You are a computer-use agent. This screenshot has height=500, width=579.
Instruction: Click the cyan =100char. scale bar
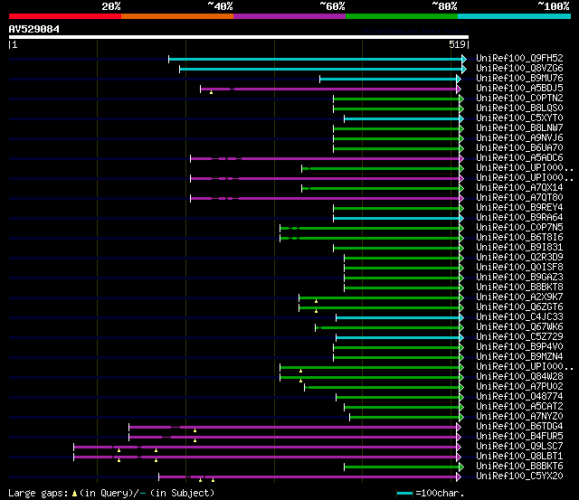pos(404,493)
